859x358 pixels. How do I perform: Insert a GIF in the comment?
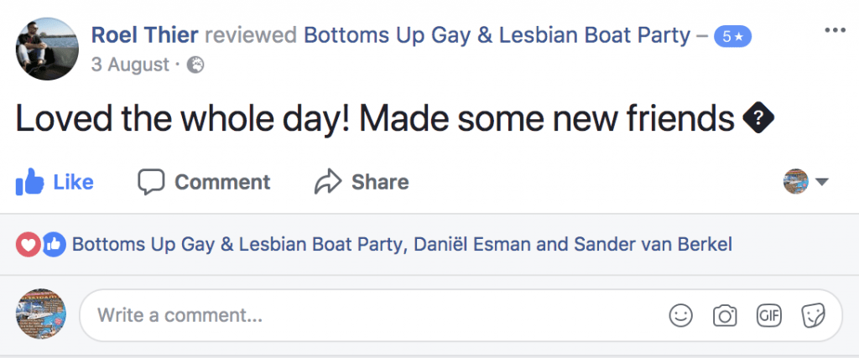(x=768, y=315)
